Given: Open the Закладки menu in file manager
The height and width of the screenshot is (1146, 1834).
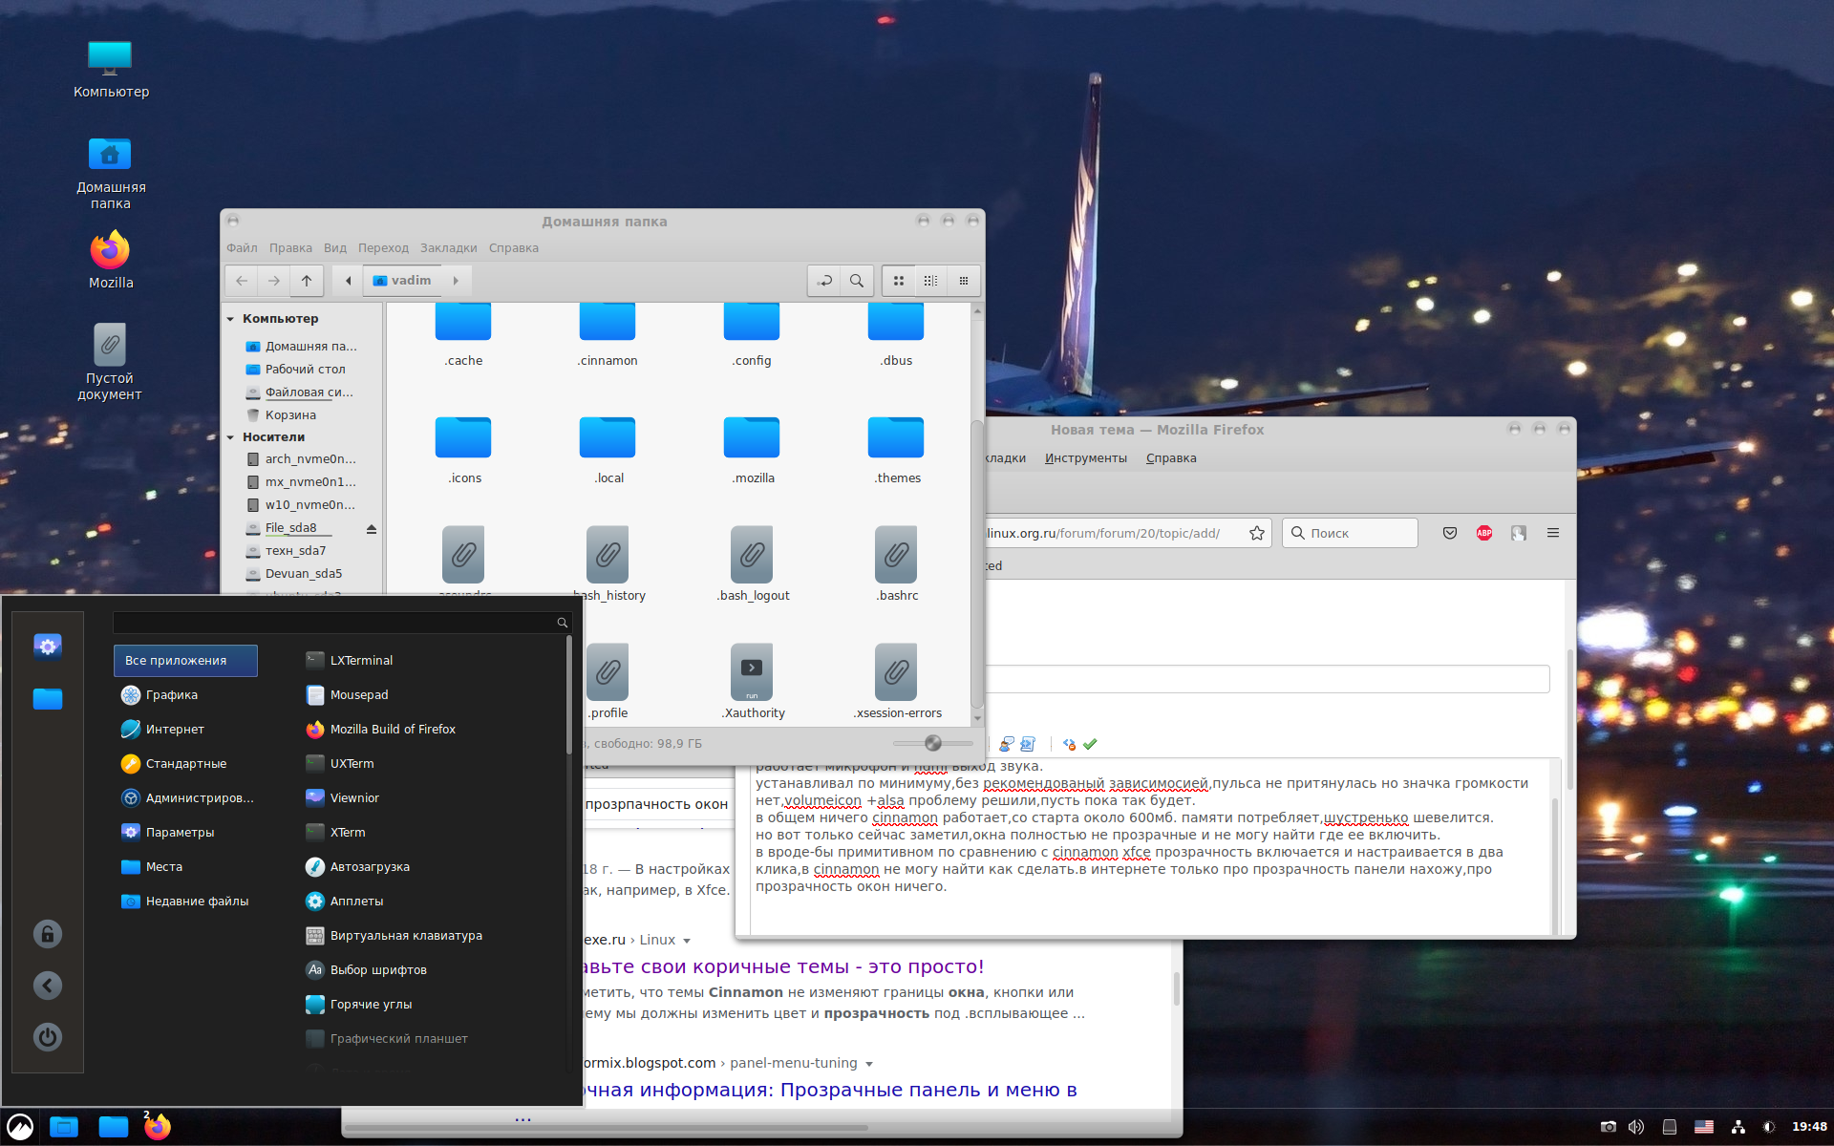Looking at the screenshot, I should click(448, 248).
